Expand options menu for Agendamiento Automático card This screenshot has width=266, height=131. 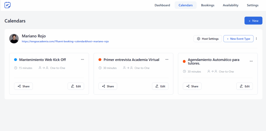[x=251, y=61]
